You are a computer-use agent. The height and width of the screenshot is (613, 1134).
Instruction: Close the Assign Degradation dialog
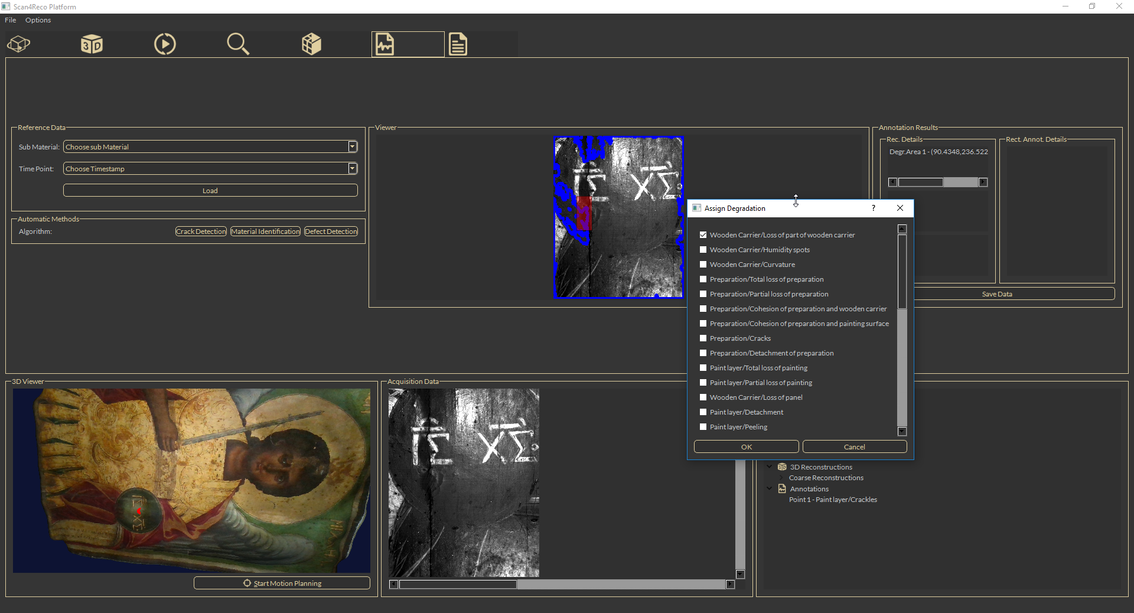(x=900, y=208)
